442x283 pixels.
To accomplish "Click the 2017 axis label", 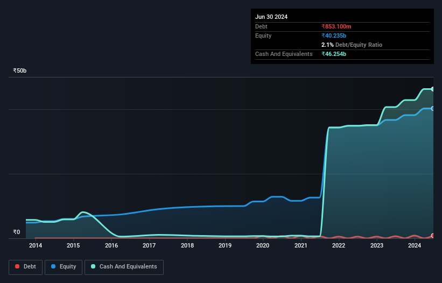I will (x=149, y=245).
